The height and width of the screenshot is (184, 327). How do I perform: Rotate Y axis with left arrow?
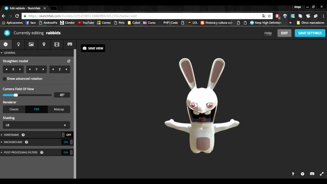[30, 69]
